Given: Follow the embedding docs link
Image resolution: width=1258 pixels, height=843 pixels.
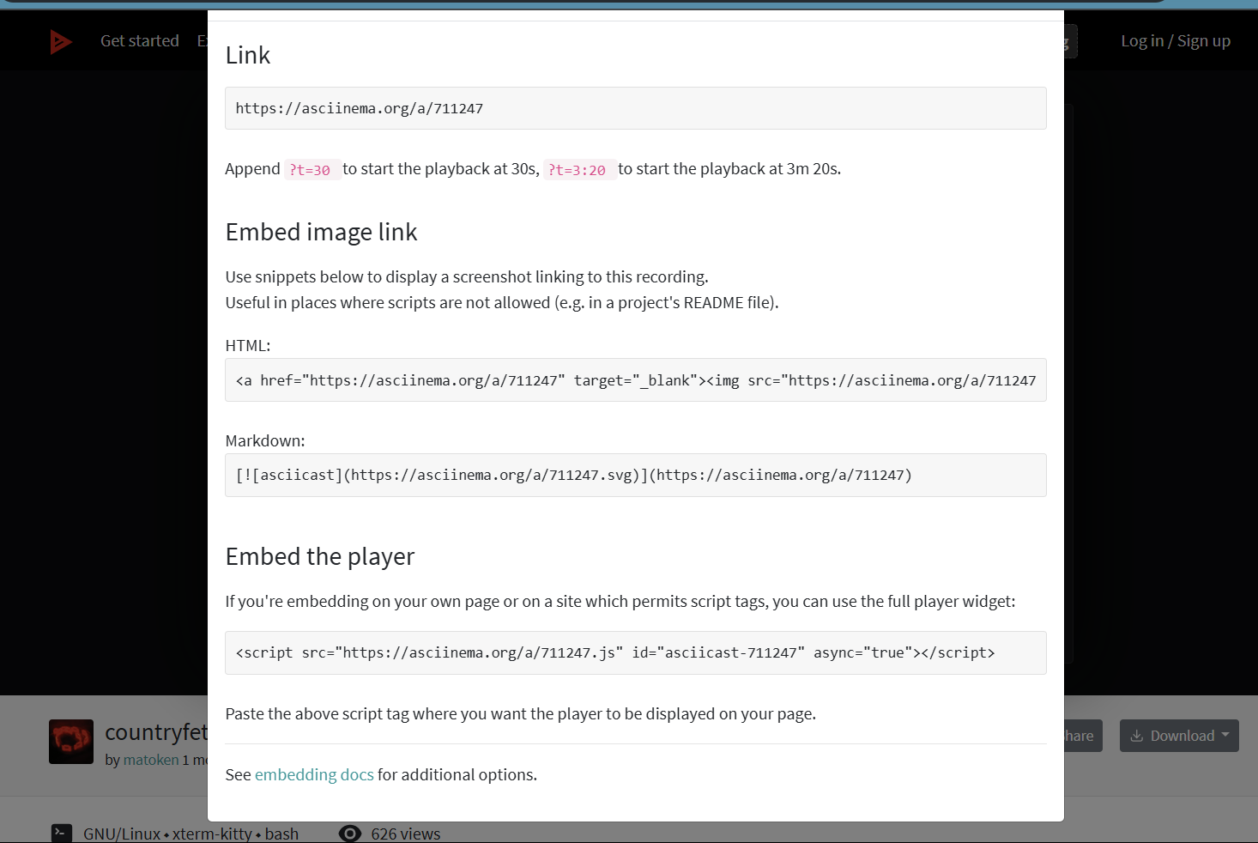Looking at the screenshot, I should tap(314, 774).
